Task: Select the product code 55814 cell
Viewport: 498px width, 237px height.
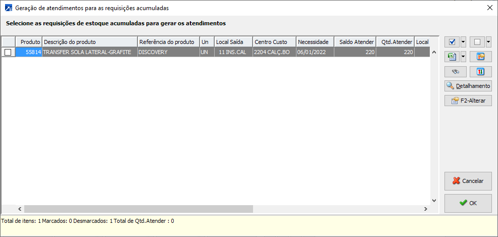Action: (29, 53)
